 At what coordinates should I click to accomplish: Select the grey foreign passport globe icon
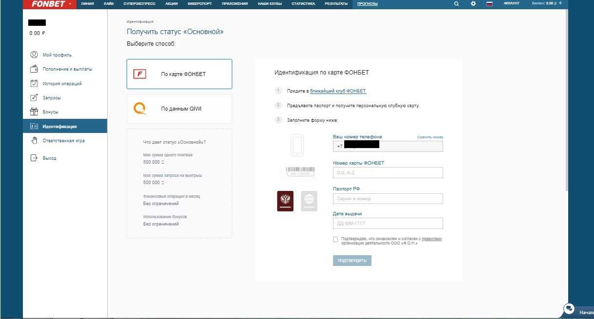pos(309,201)
